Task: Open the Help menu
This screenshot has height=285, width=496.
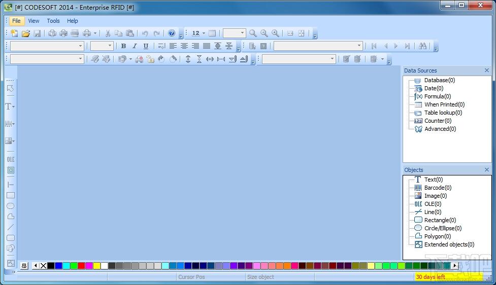Action: pos(72,21)
